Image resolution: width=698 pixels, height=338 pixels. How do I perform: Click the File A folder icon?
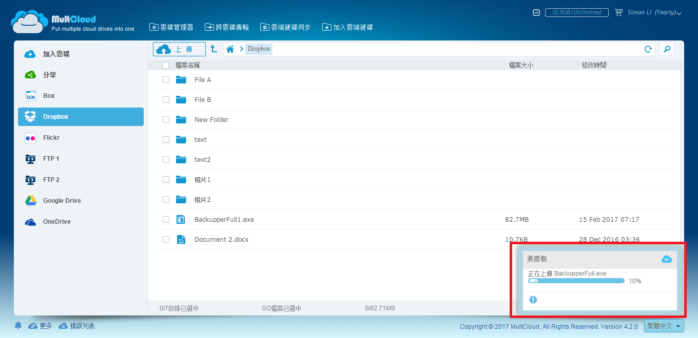click(x=181, y=80)
